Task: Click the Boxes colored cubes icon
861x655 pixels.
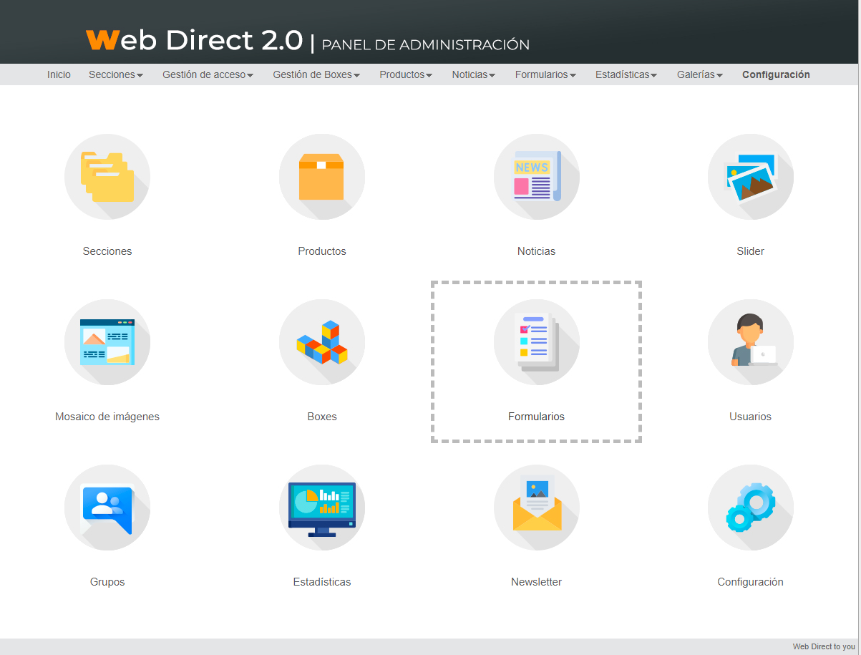Action: click(321, 342)
